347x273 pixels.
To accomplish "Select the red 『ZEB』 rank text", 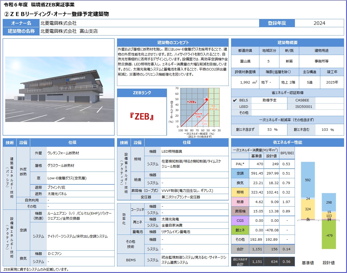I will point(142,117).
